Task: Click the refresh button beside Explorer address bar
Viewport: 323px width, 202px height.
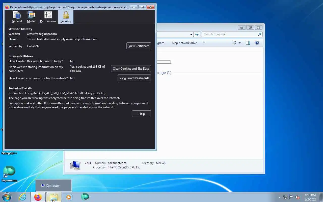Action: tap(197, 34)
